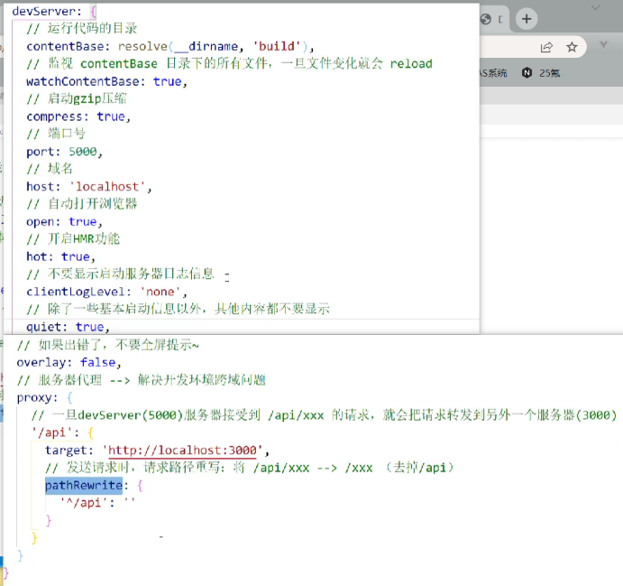The height and width of the screenshot is (586, 623).
Task: Click the comment '// 发送请求时，请求路径重写'
Action: [x=250, y=467]
